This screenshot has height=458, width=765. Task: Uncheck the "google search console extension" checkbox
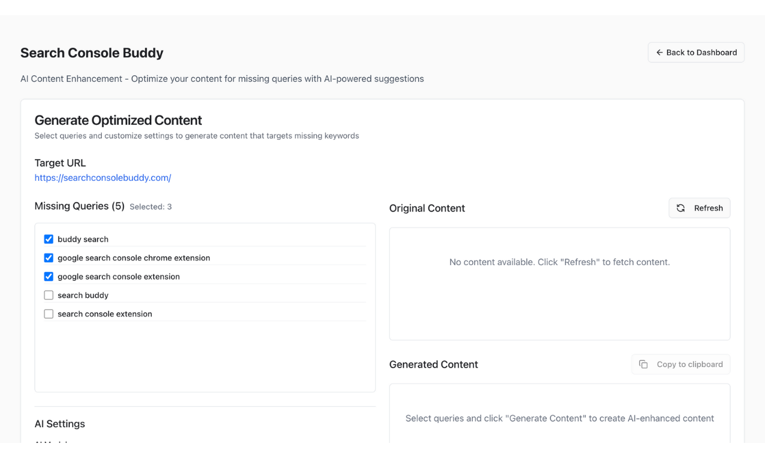49,277
